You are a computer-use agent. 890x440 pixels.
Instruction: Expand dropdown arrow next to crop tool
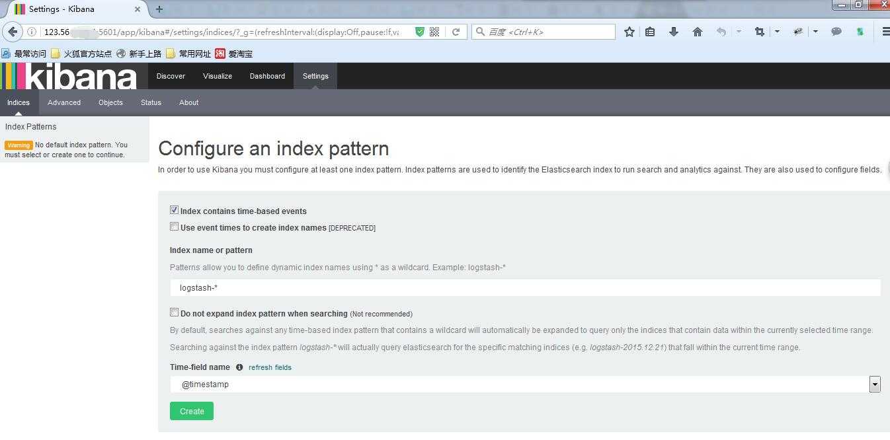(777, 32)
